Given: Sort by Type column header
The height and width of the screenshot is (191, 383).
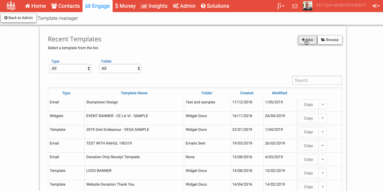Looking at the screenshot, I should (66, 93).
